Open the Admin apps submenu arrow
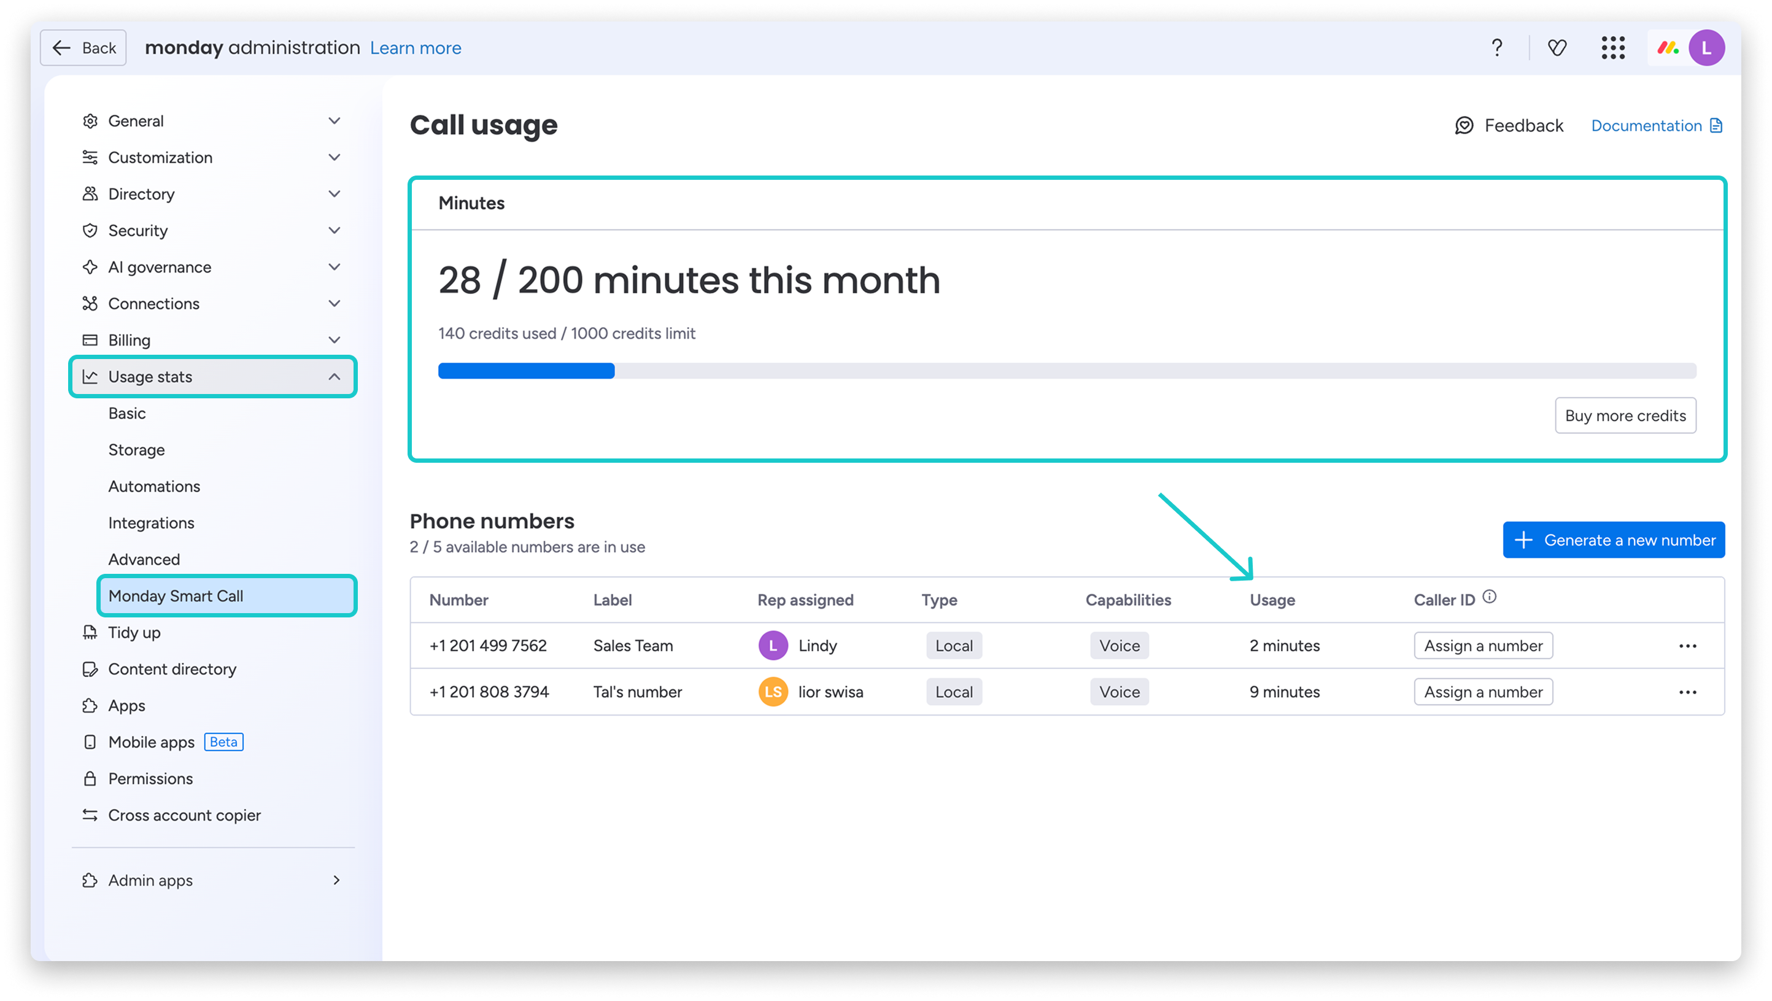 coord(336,880)
